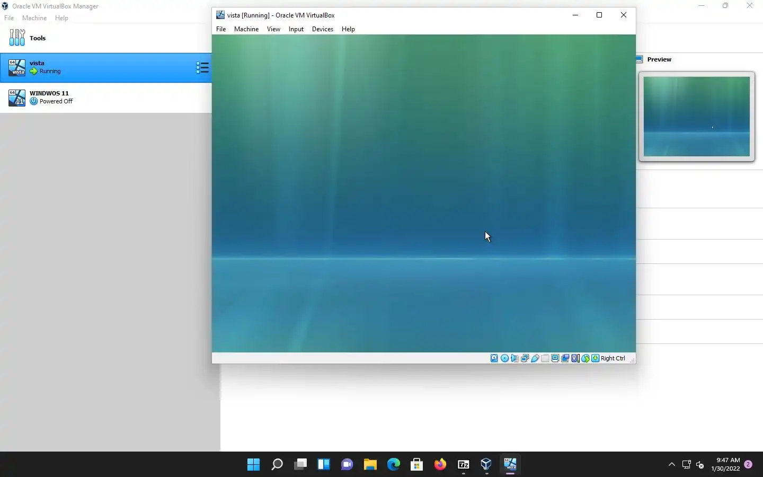Click the hard disk activity indicator in VM status bar
The image size is (763, 477).
tap(494, 358)
